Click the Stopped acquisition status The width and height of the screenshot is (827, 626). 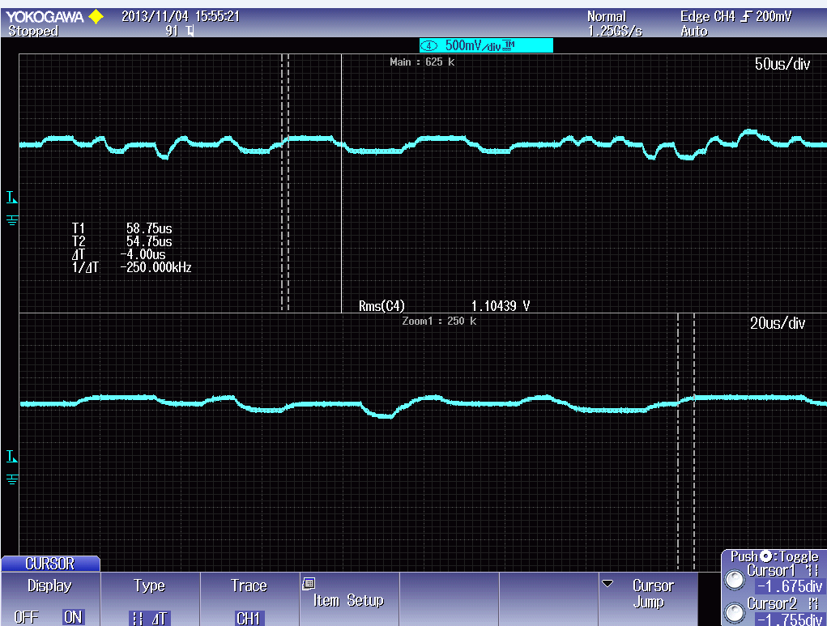pos(33,31)
